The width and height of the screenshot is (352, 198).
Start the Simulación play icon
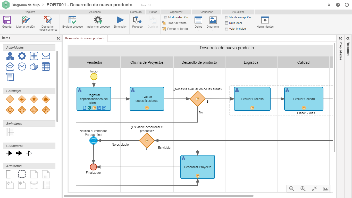(x=120, y=20)
